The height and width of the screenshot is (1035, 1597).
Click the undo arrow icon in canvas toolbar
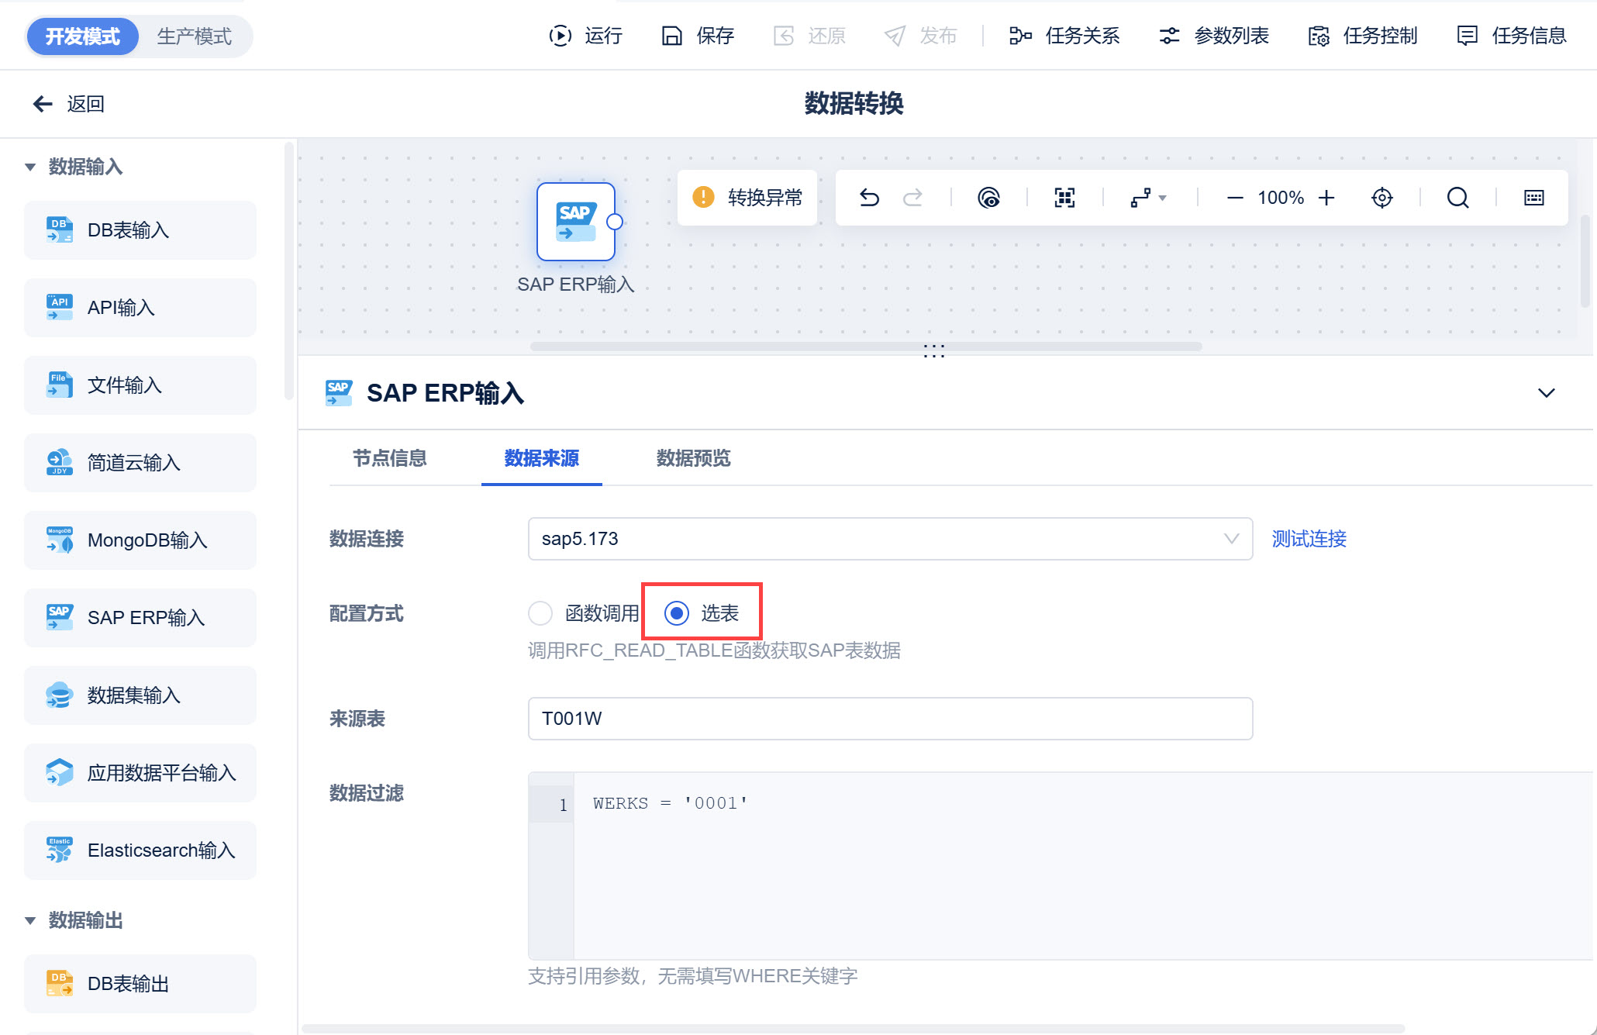tap(870, 198)
